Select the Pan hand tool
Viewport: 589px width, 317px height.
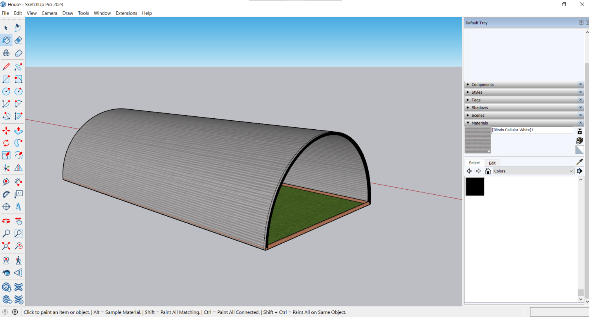point(18,221)
